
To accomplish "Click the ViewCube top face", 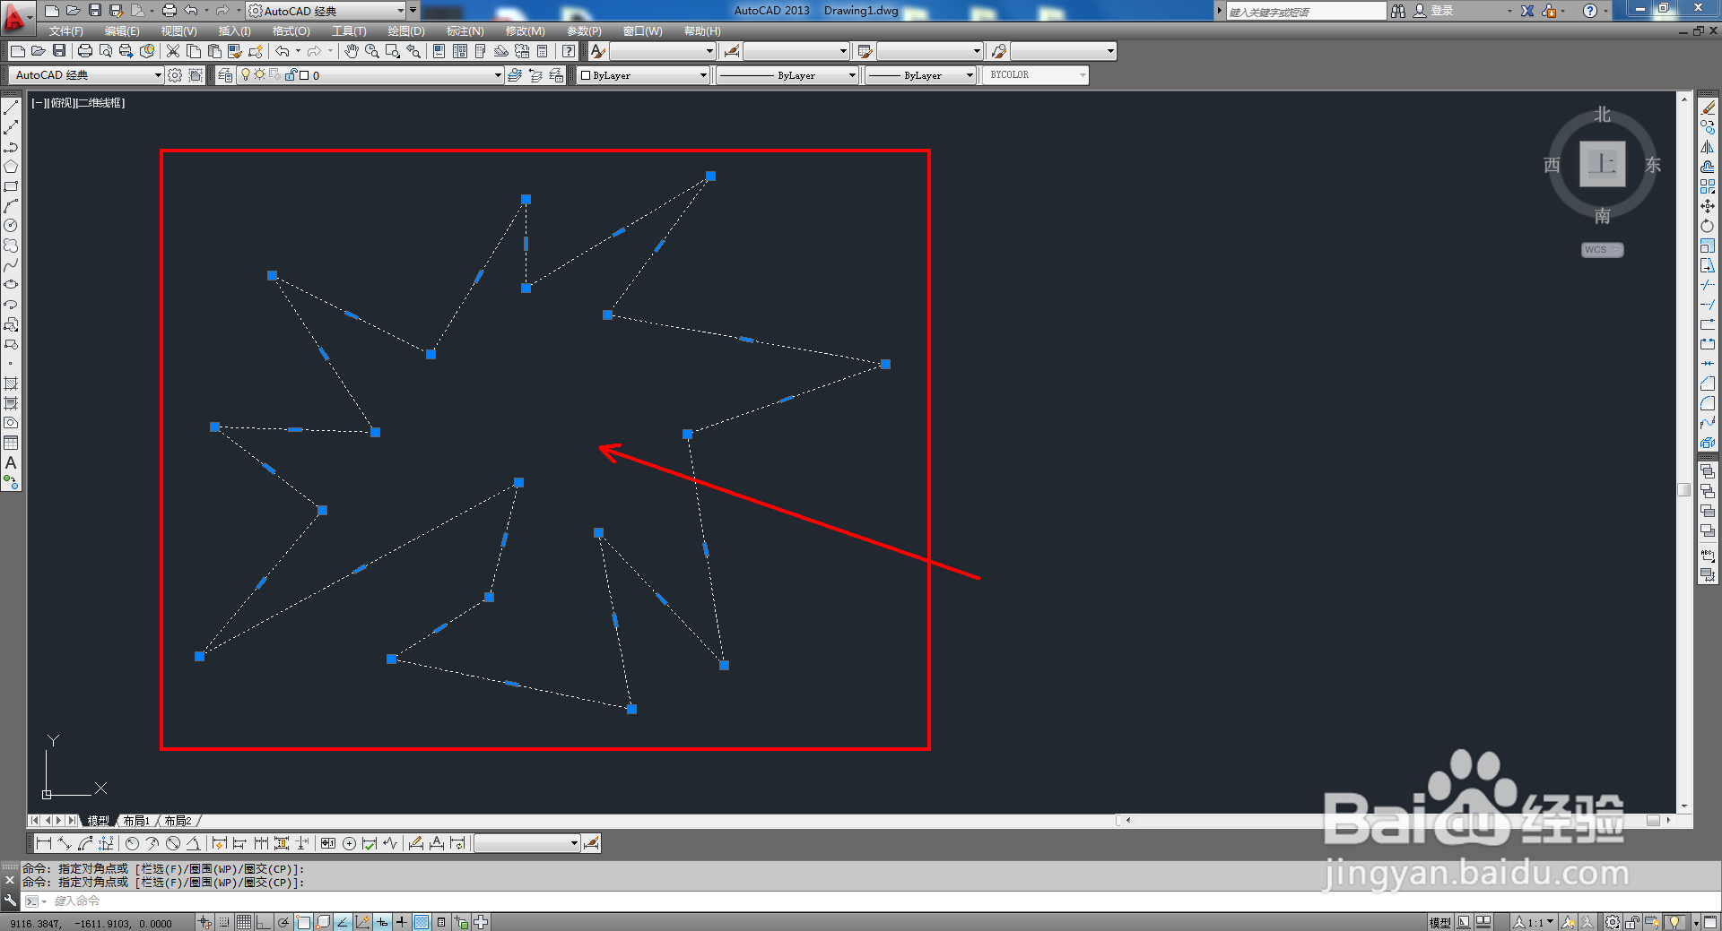I will coord(1602,164).
